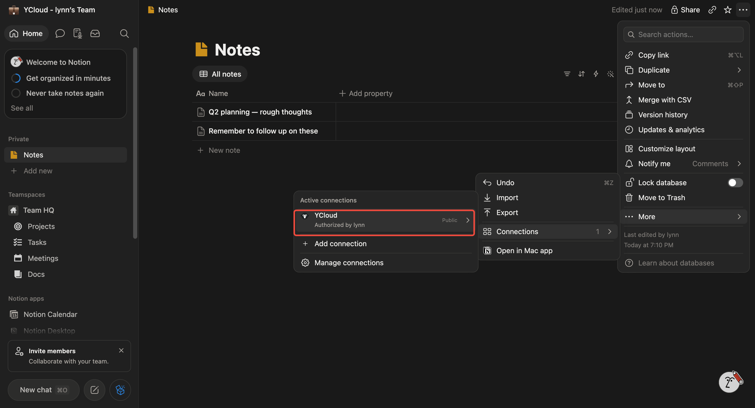The height and width of the screenshot is (408, 755).
Task: Dismiss the Invite members card
Action: (121, 351)
